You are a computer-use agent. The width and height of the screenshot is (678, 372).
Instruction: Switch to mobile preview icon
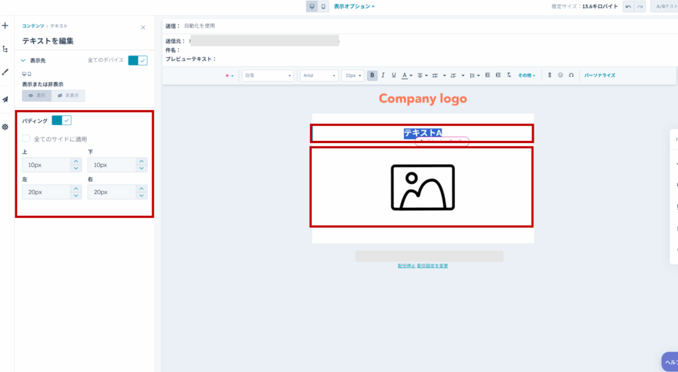(x=323, y=7)
